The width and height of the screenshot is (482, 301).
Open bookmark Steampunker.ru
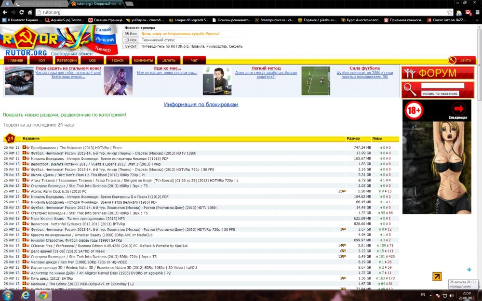click(275, 20)
